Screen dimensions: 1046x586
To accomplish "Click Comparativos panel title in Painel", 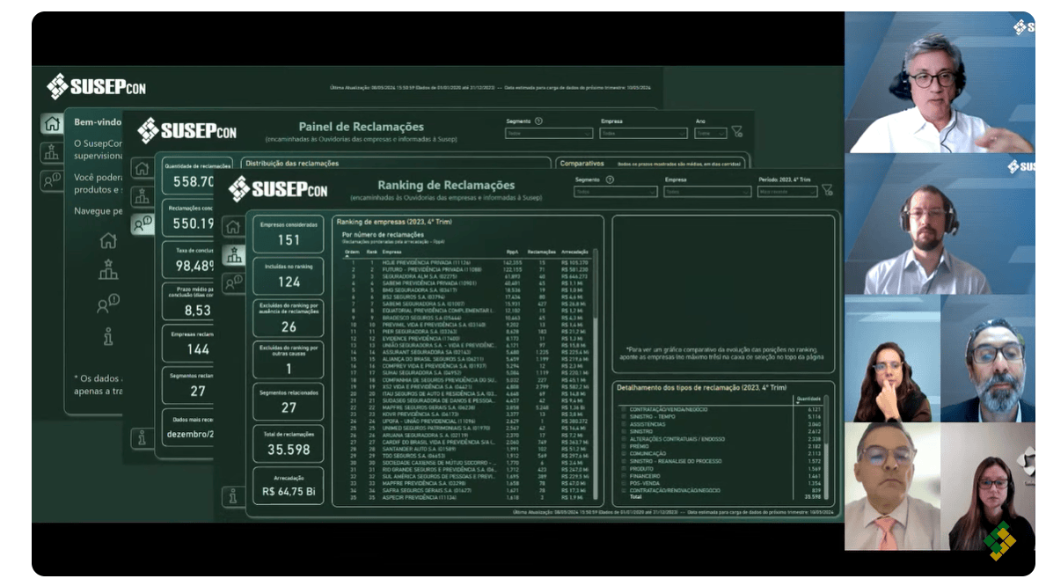I will click(582, 164).
